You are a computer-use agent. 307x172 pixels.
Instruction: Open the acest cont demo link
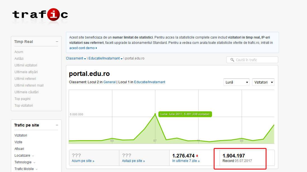point(83,48)
